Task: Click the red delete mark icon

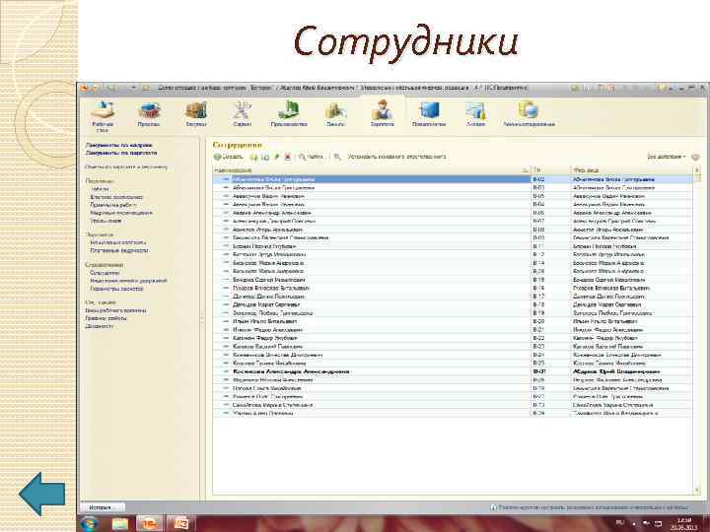Action: (x=287, y=157)
